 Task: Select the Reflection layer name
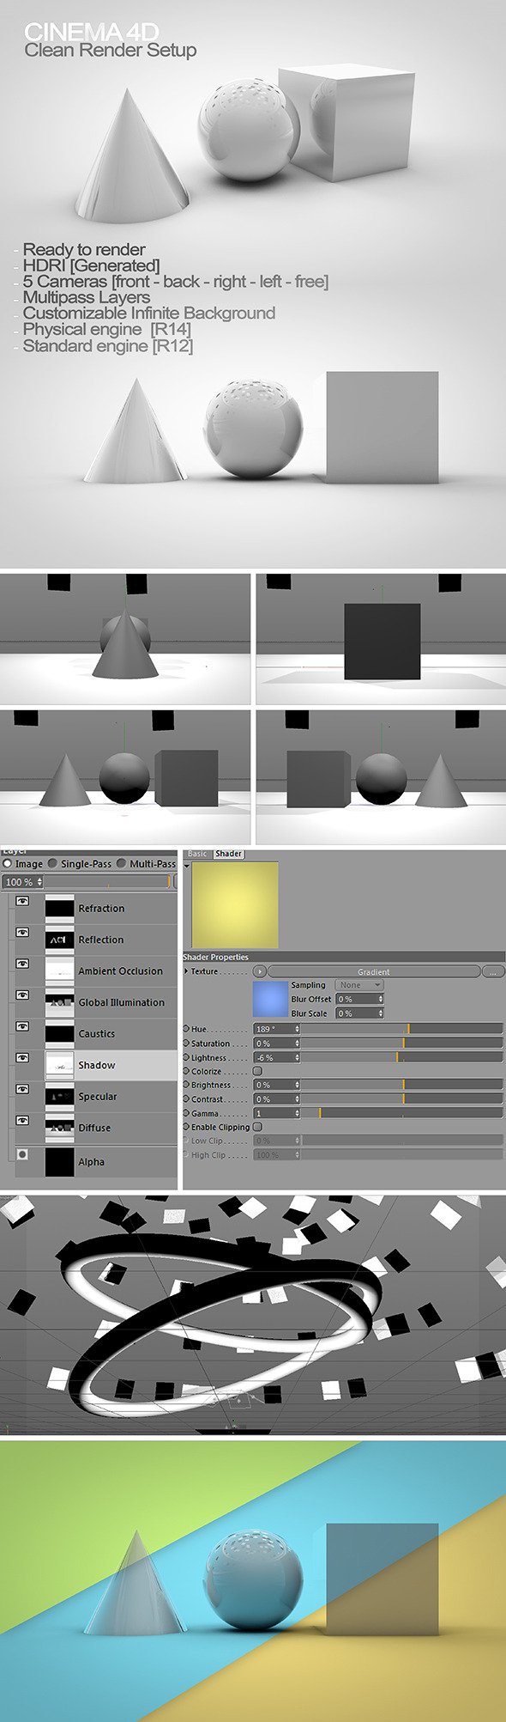101,940
